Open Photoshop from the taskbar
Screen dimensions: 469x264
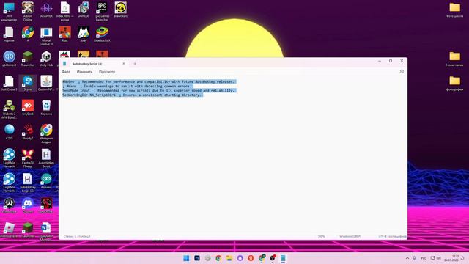tap(197, 258)
